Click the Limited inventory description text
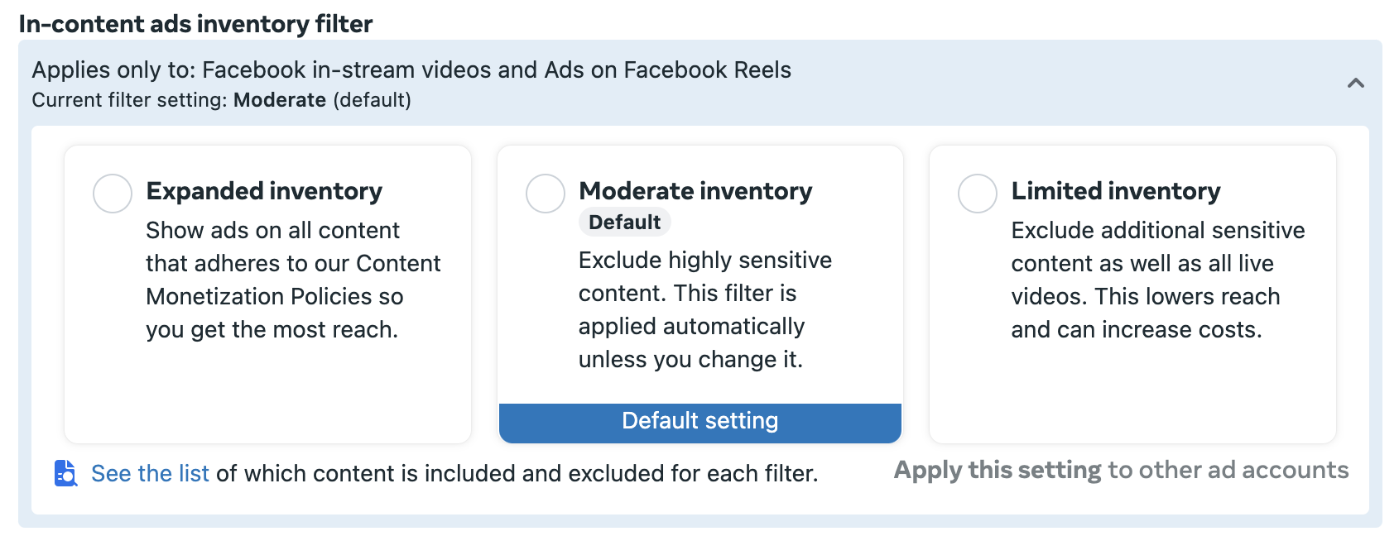 [1157, 280]
